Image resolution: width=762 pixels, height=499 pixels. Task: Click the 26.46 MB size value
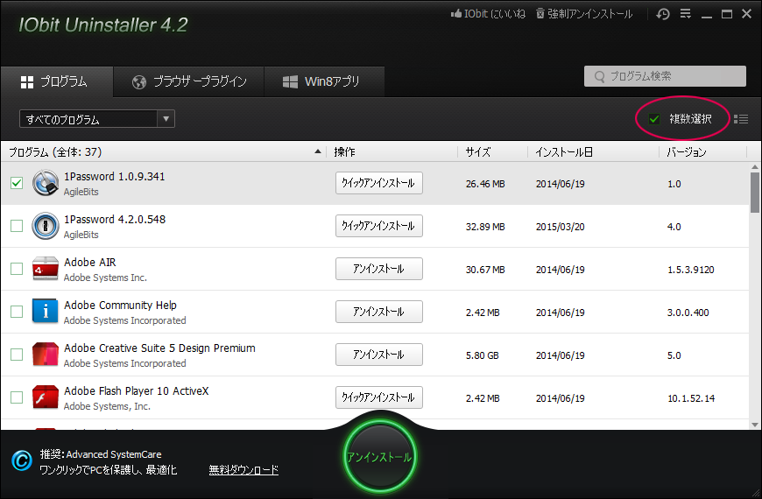[x=485, y=184]
